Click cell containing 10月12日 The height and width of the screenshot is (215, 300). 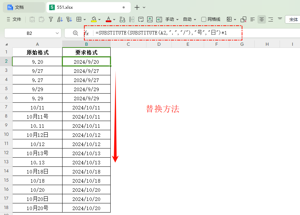tap(37, 135)
